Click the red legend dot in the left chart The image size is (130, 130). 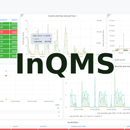[6, 76]
